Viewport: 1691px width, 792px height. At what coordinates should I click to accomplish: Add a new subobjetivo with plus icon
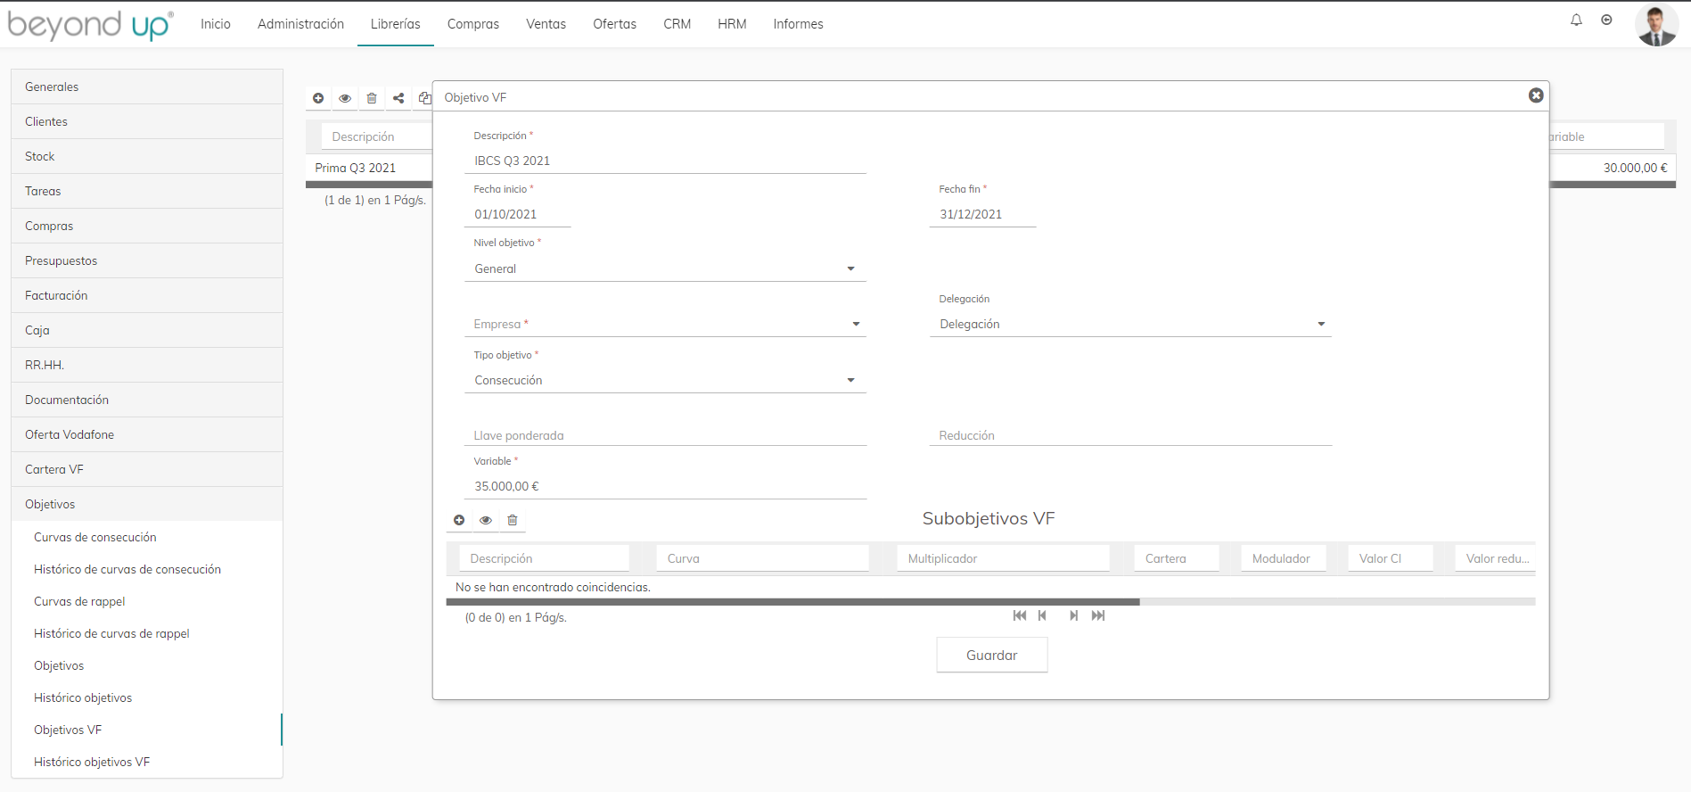coord(459,520)
